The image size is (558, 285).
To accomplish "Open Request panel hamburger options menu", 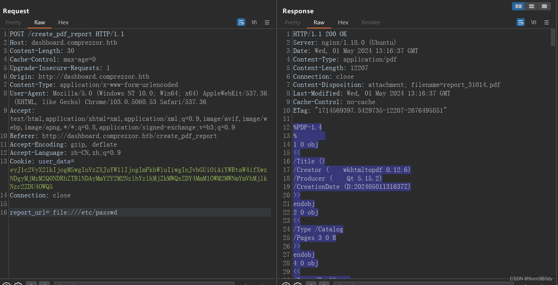I will point(267,22).
